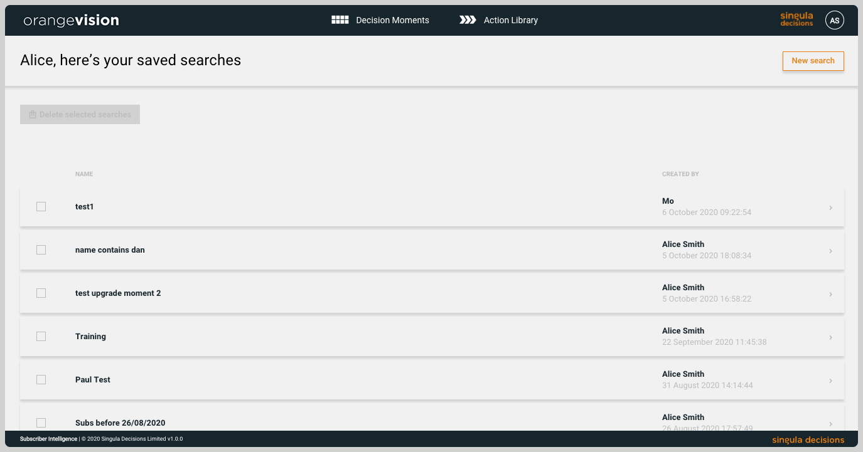
Task: Expand name contains dan row chevron
Action: pyautogui.click(x=830, y=251)
